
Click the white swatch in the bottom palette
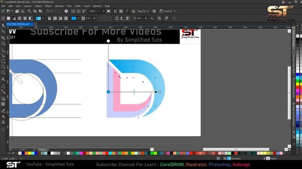(x=52, y=153)
